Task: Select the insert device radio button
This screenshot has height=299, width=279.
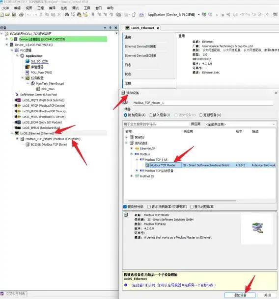Action: click(151, 115)
